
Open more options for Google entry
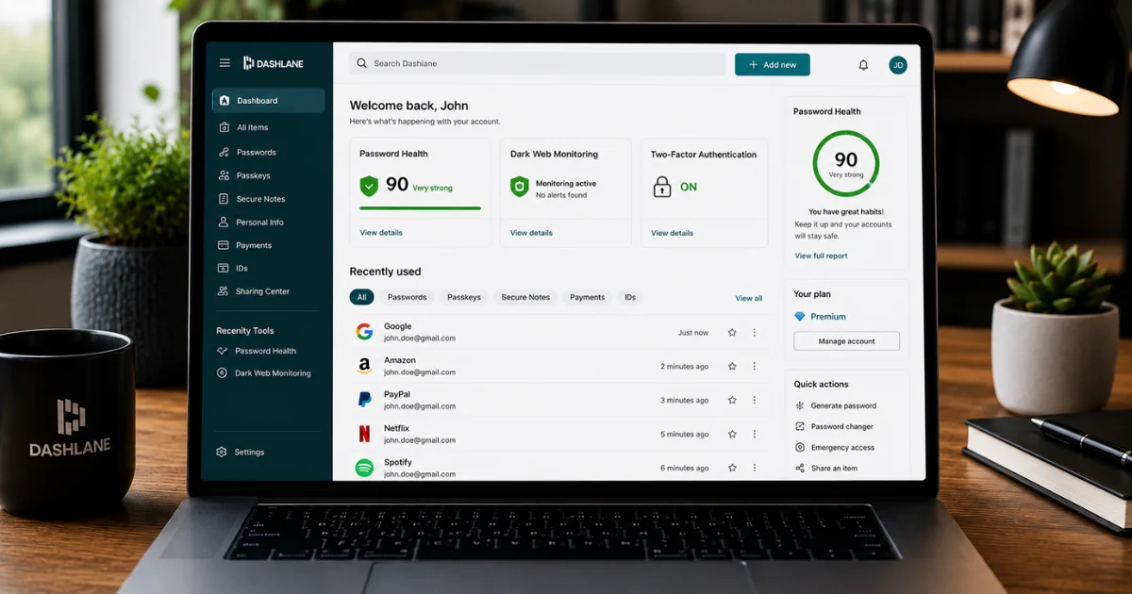pos(755,333)
